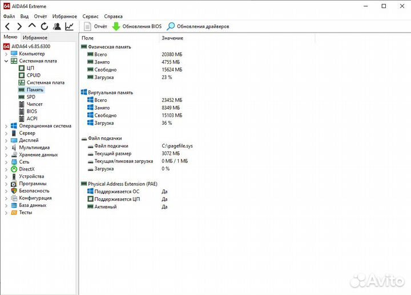This screenshot has width=411, height=295.
Task: Click the Мультимедиа speaker icon
Action: (x=14, y=147)
